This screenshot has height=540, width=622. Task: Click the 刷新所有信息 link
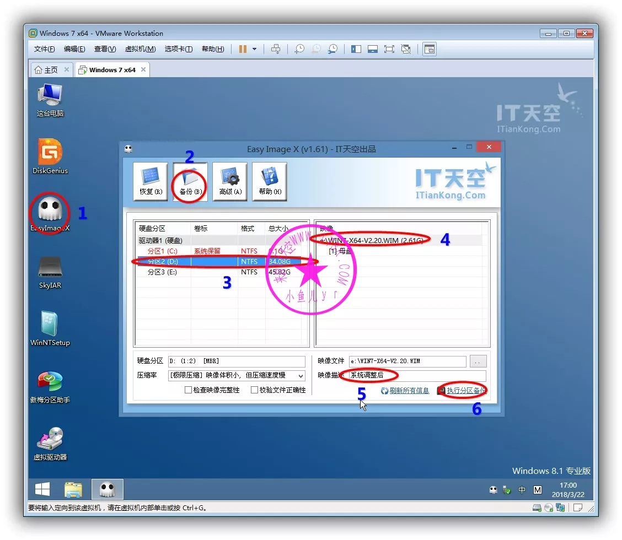pyautogui.click(x=409, y=391)
